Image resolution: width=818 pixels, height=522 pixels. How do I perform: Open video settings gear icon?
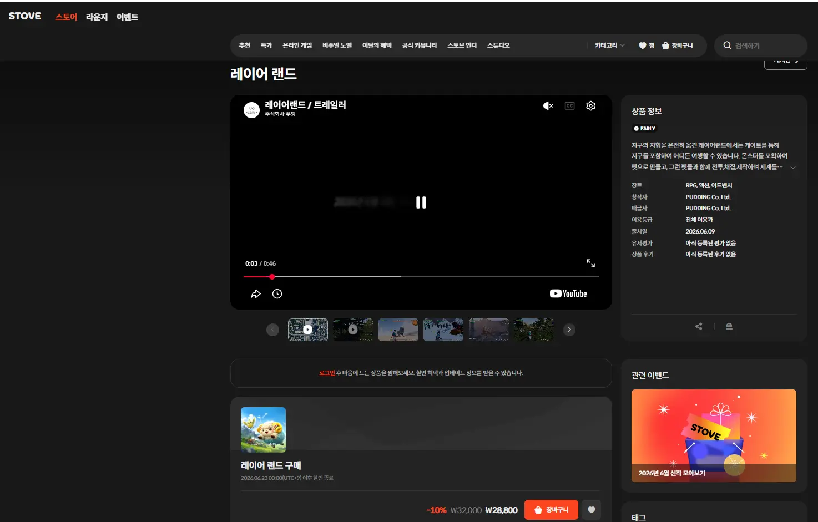click(590, 106)
